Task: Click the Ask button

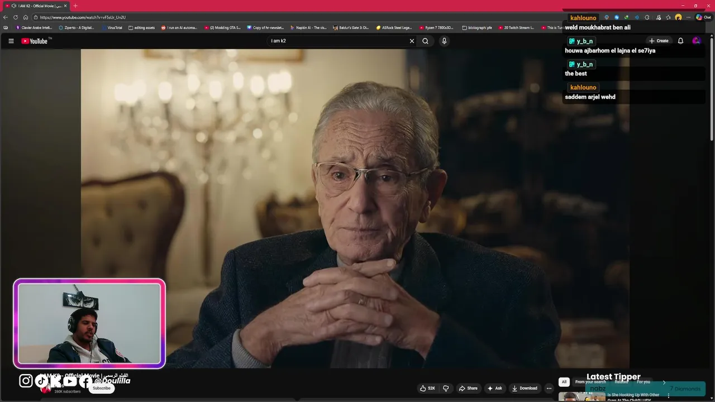Action: (495, 388)
